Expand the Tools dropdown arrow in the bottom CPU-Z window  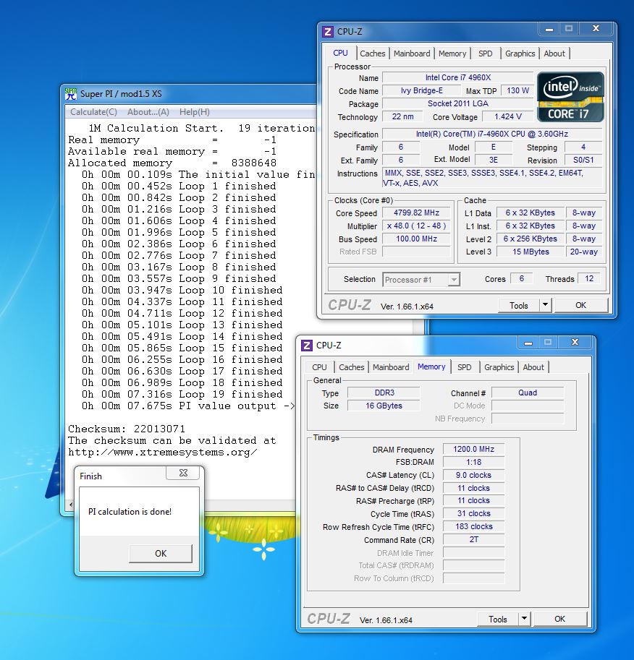525,619
